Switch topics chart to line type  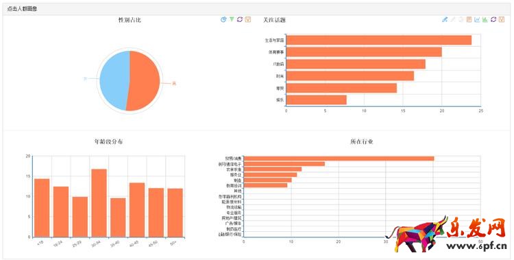477,20
